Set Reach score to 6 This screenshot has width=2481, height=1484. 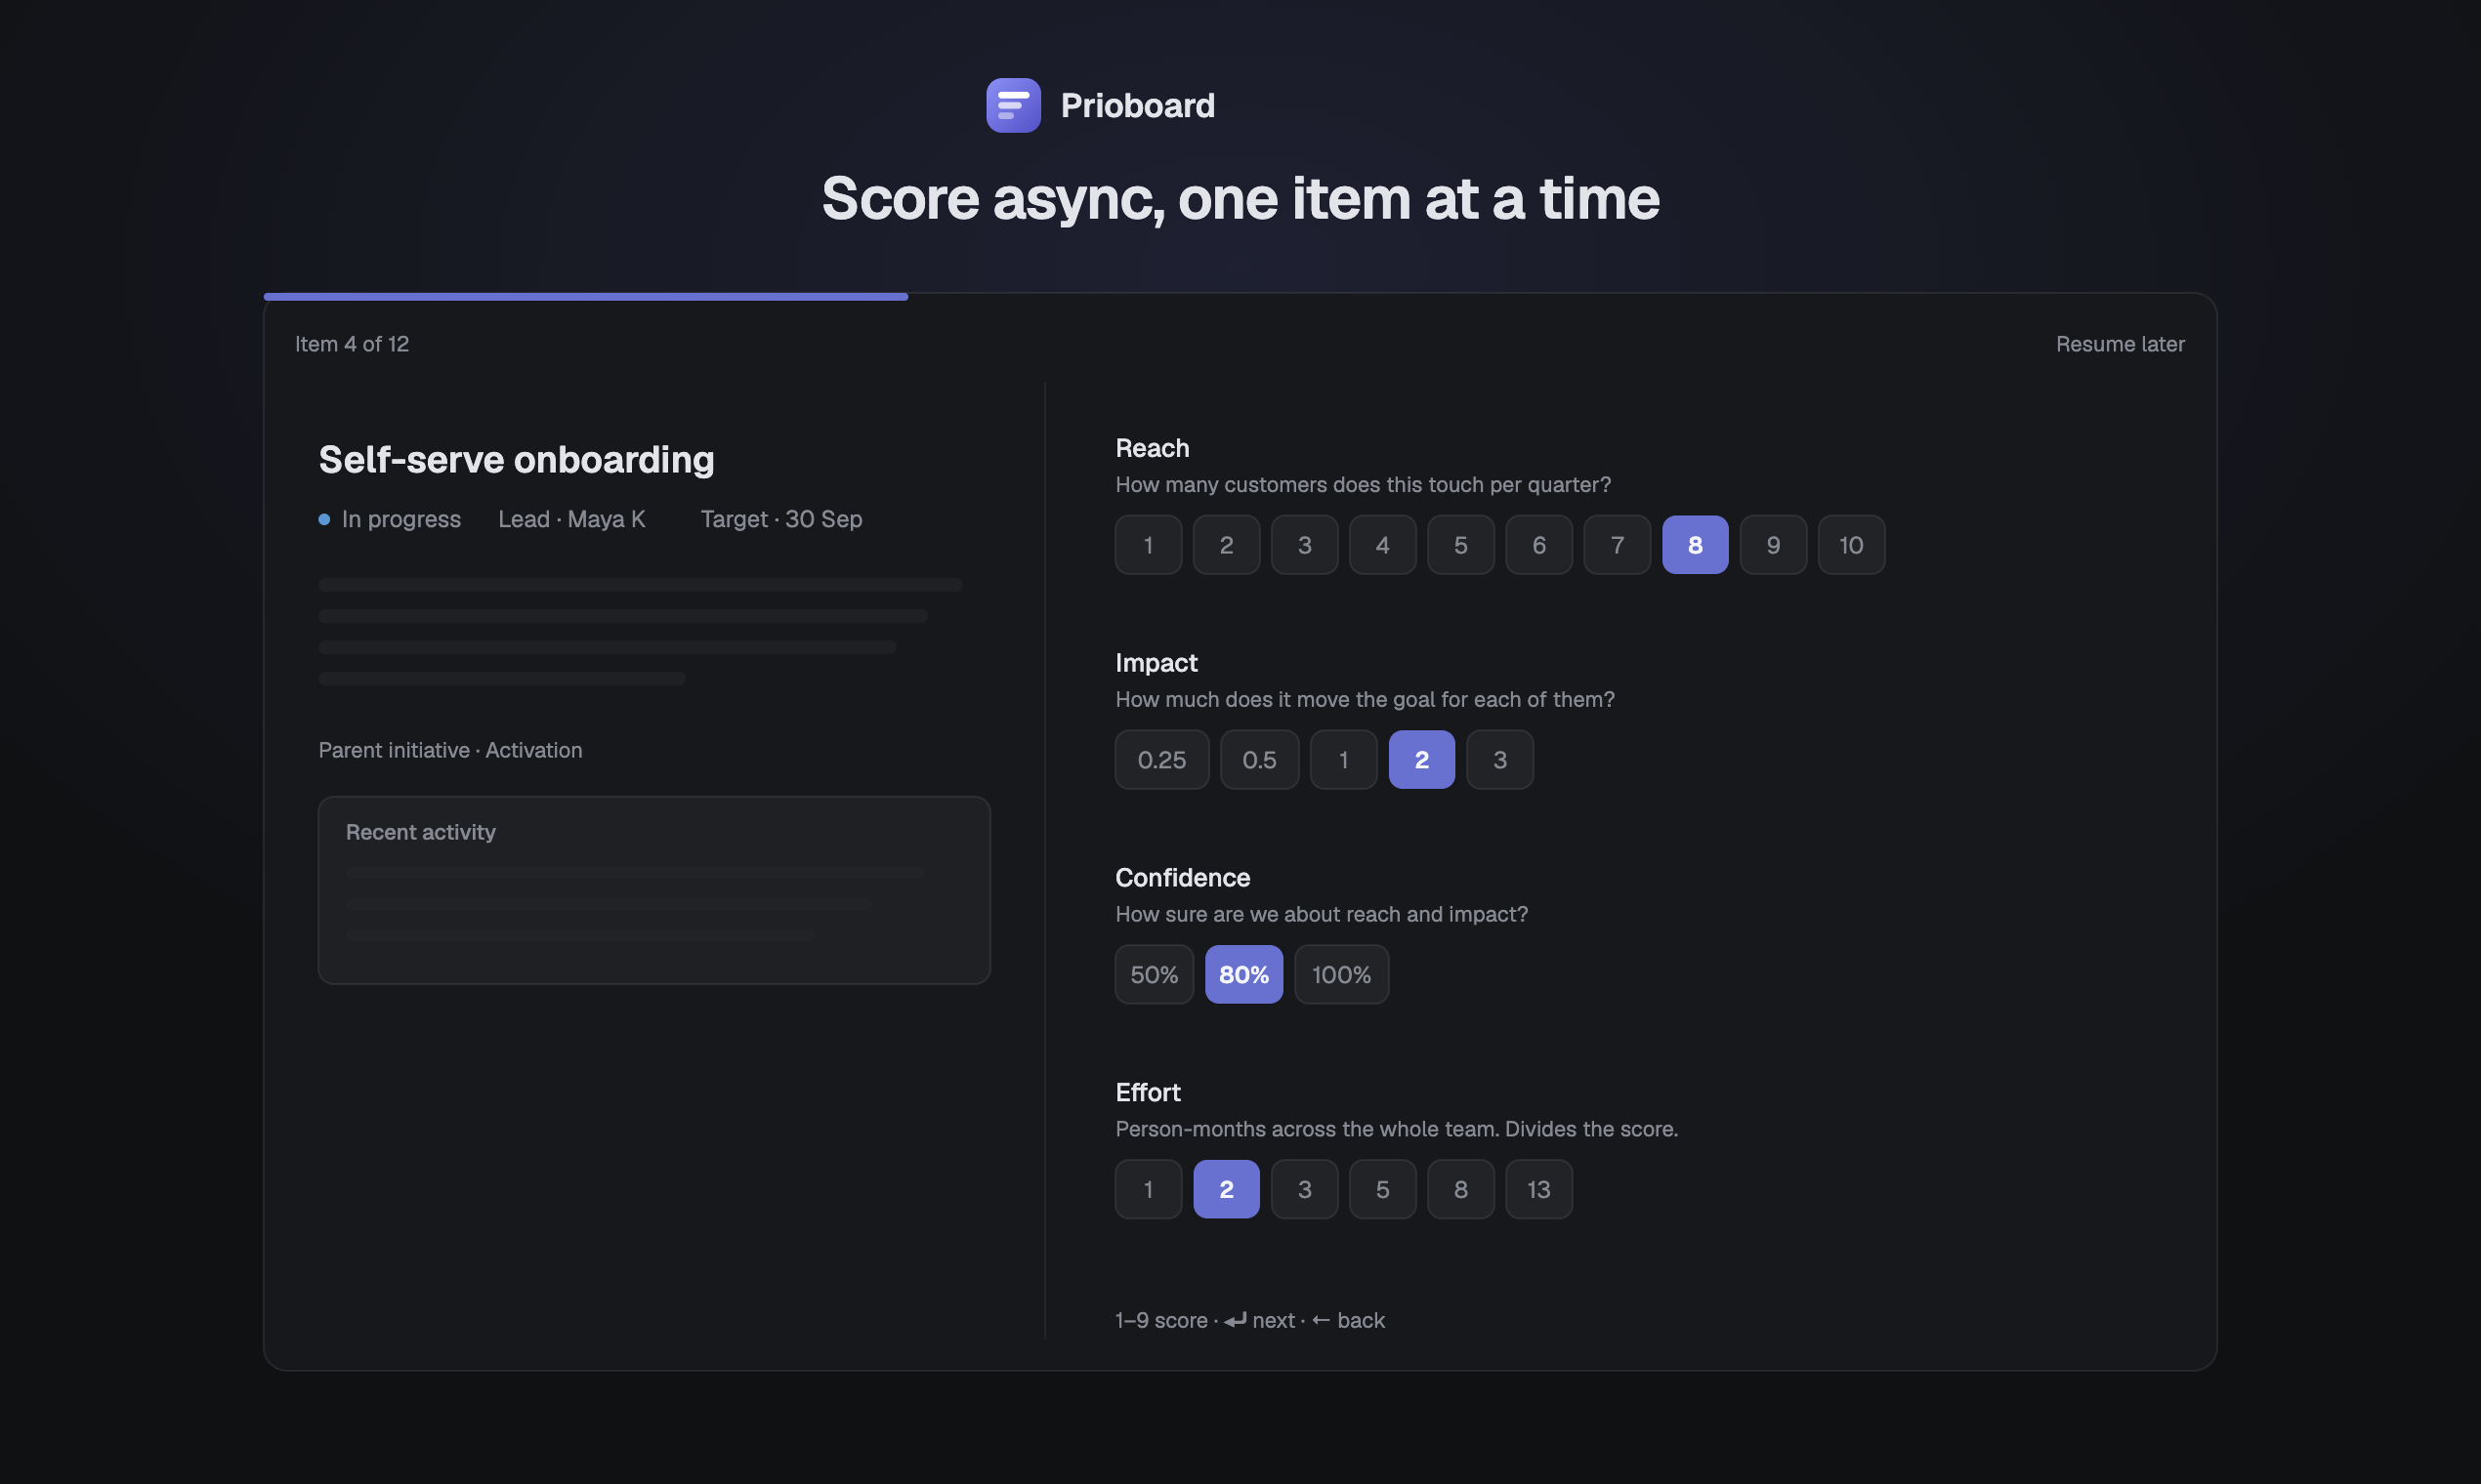point(1538,545)
